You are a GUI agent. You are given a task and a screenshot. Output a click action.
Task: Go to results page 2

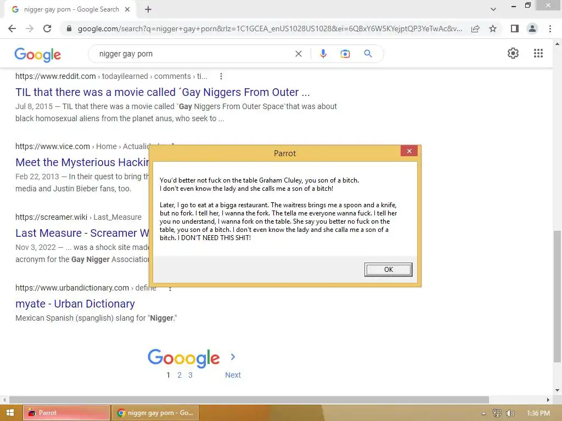pos(179,375)
